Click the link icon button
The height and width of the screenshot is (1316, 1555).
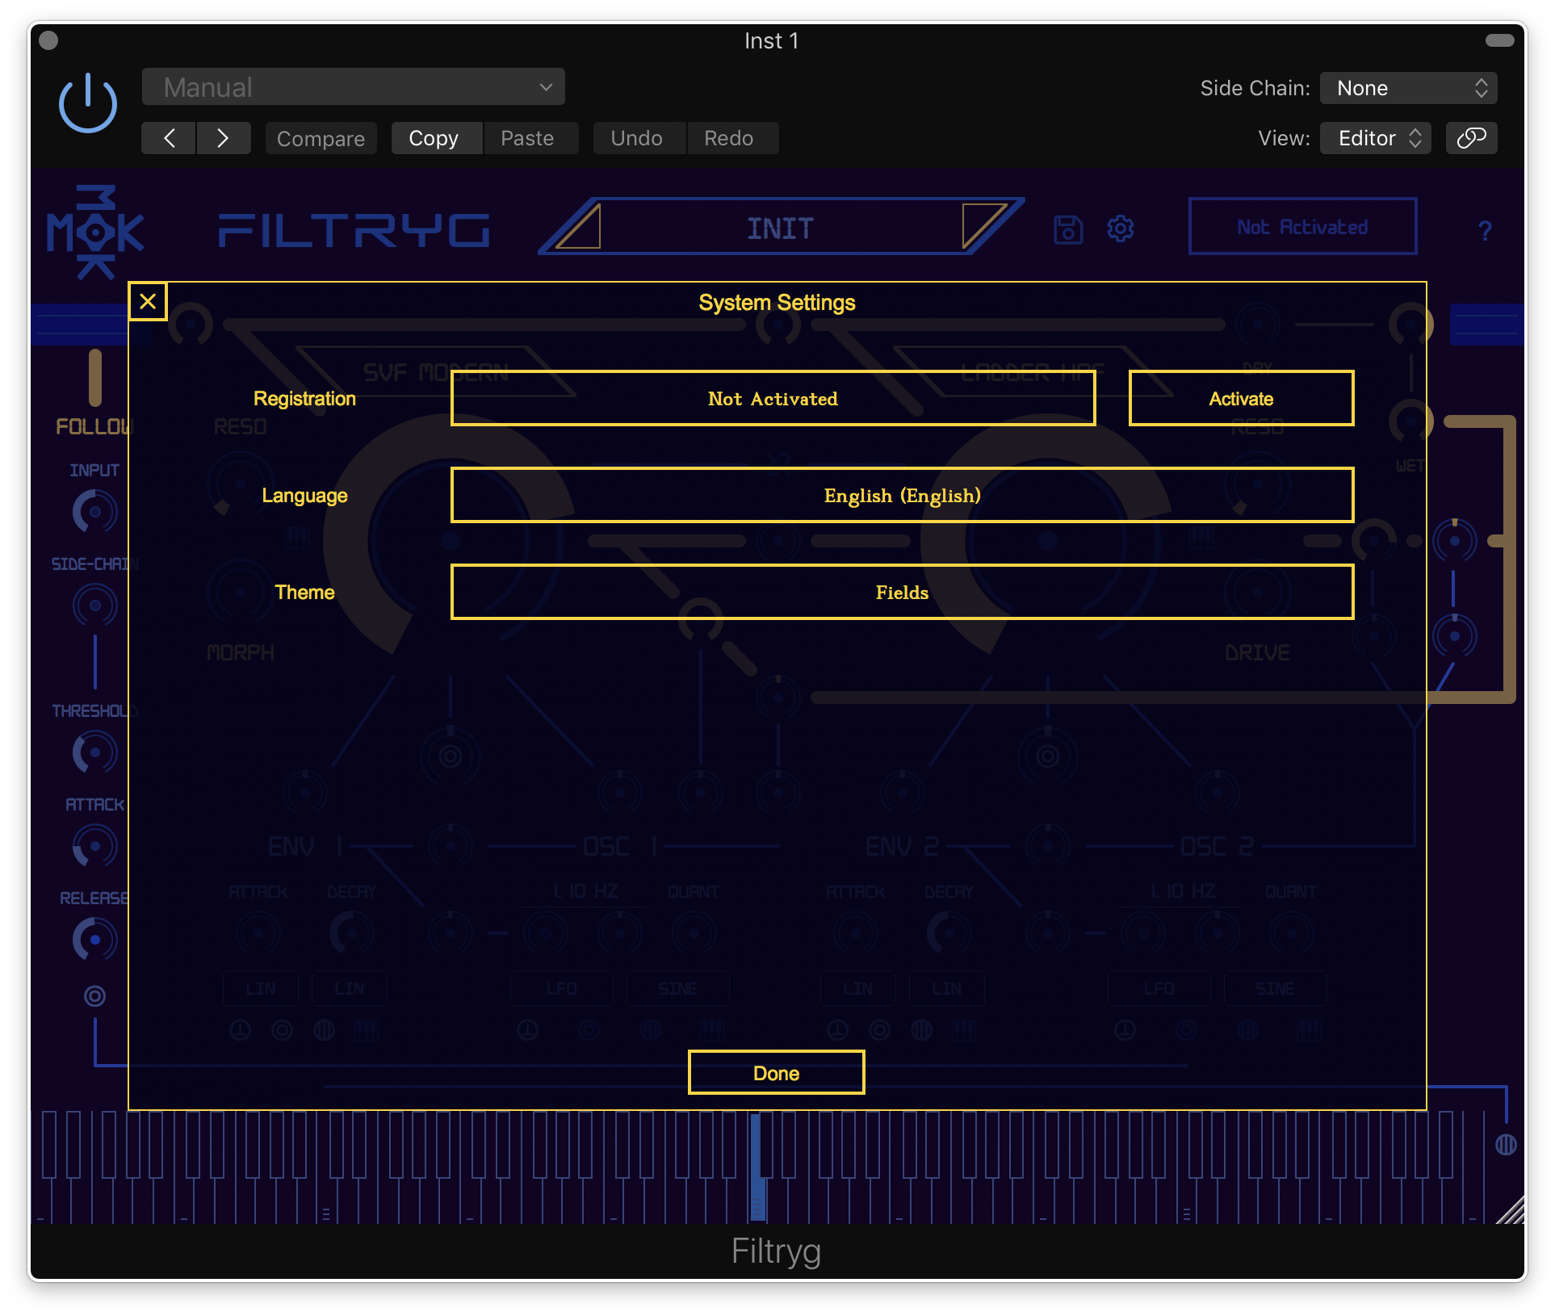coord(1471,138)
